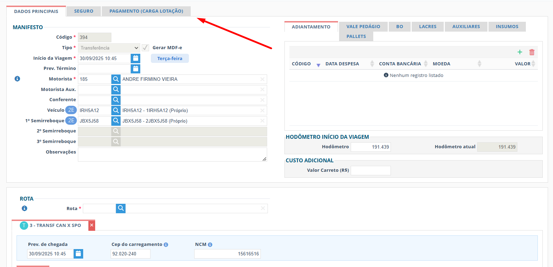
Task: Click the Observações text area
Action: click(172, 155)
